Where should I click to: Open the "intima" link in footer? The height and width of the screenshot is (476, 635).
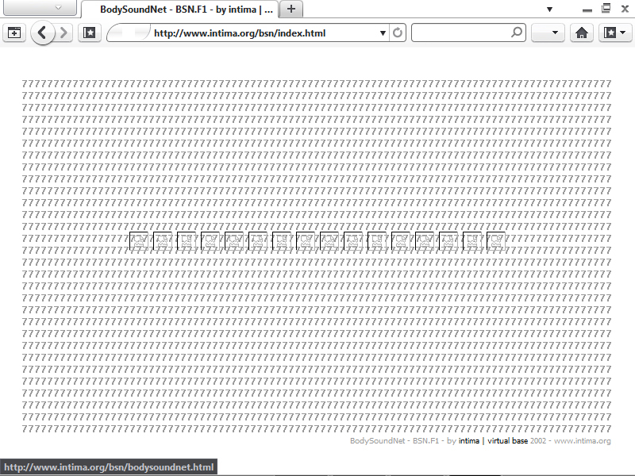click(x=468, y=440)
